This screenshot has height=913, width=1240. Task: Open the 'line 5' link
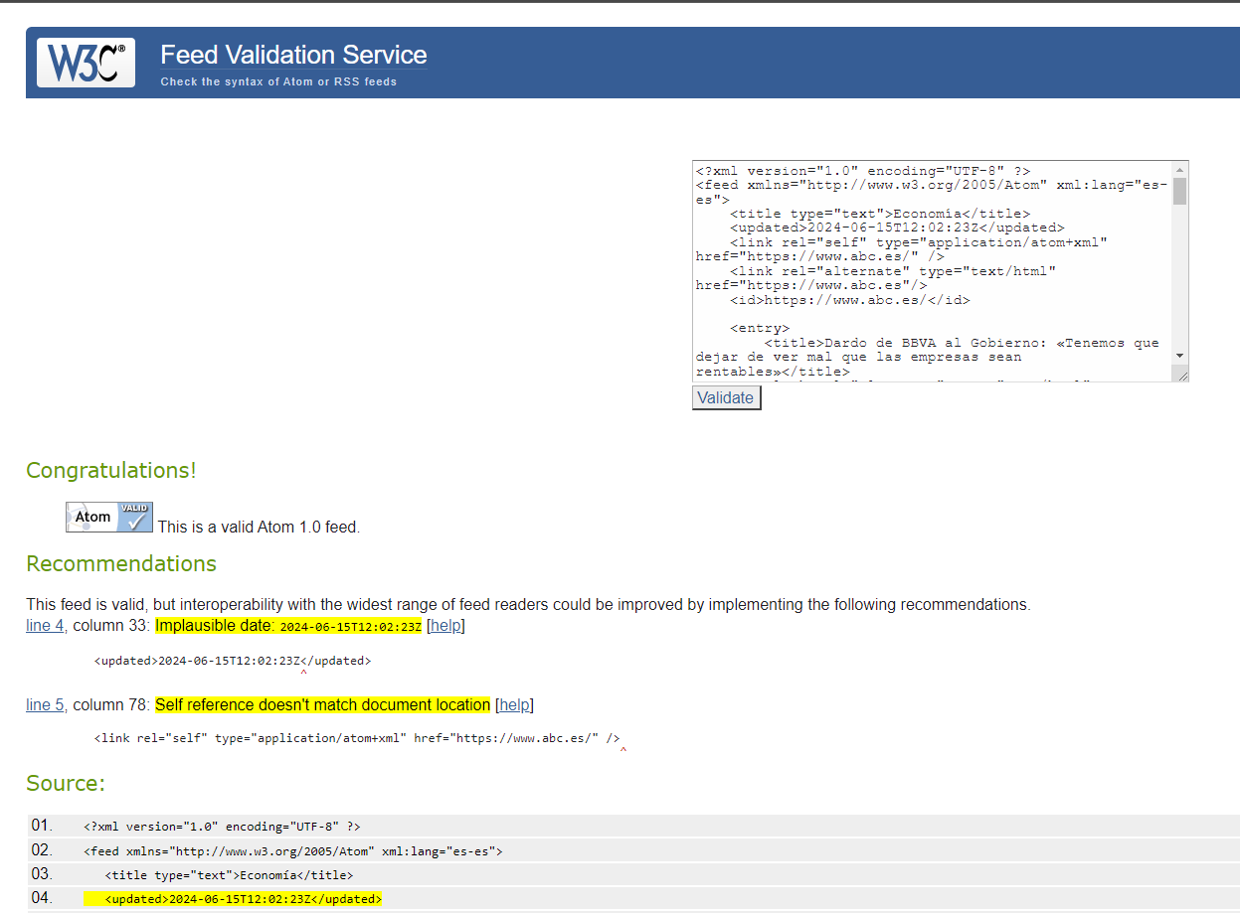tap(45, 704)
